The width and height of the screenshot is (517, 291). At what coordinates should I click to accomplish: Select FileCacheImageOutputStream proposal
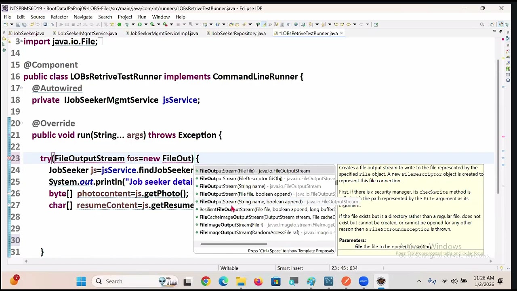(265, 217)
